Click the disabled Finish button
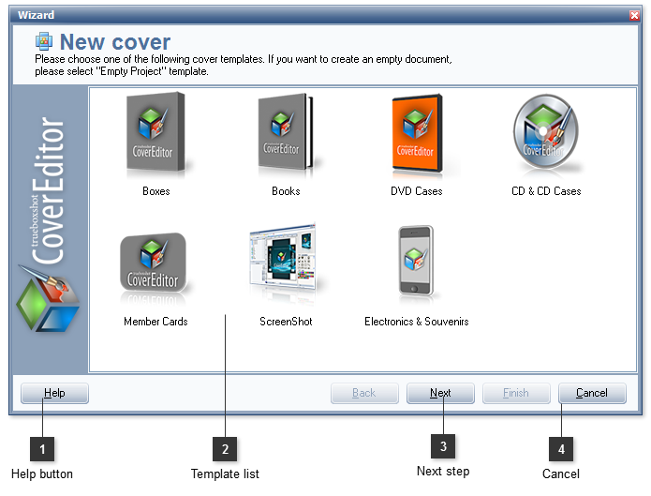The image size is (651, 496). click(x=516, y=393)
